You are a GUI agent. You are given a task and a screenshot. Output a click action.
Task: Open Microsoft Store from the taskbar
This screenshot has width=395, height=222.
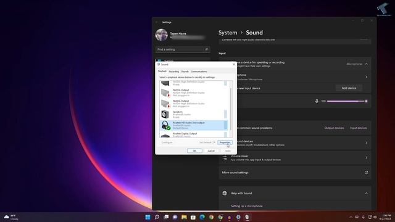click(x=193, y=217)
